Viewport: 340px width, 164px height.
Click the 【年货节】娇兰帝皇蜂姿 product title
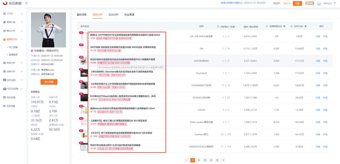pos(121,133)
